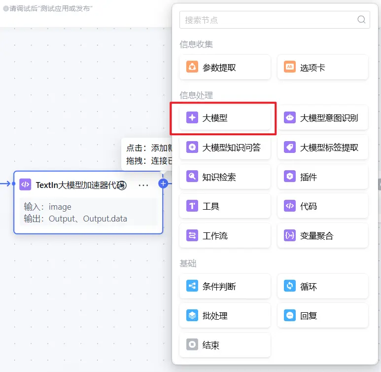The image size is (381, 372).
Task: Click the 结束 stop icon
Action: coord(192,345)
